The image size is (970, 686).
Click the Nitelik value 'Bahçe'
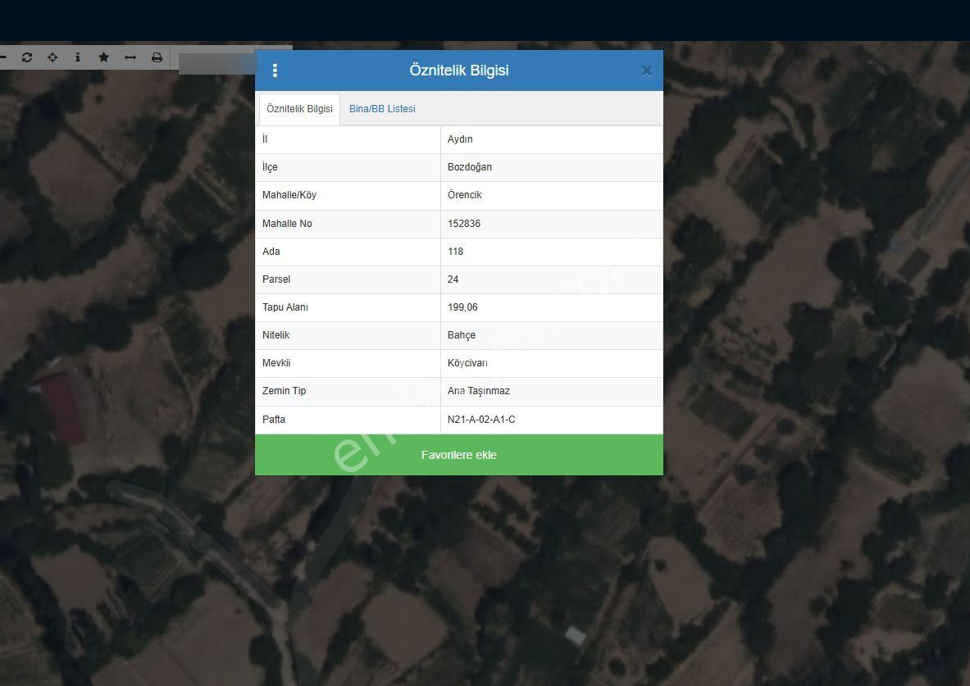462,334
